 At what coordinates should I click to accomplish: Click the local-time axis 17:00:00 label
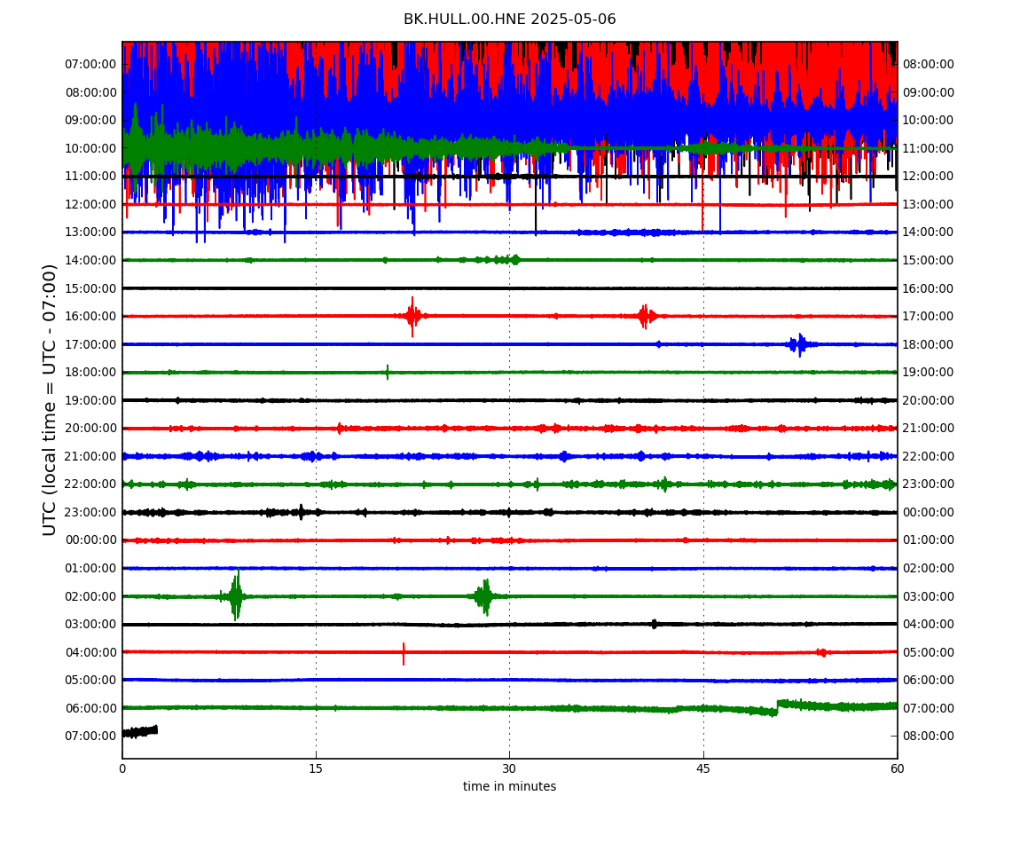pyautogui.click(x=929, y=317)
